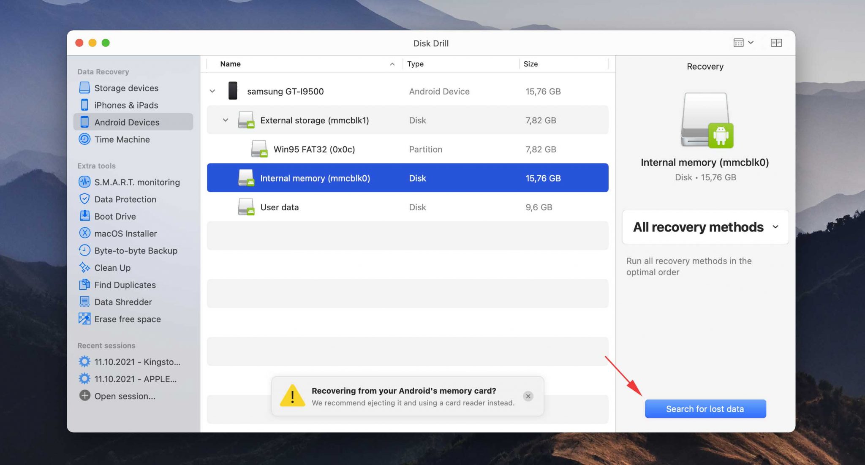Select the Win95 FAT32 (0x0c) partition
865x465 pixels.
pyautogui.click(x=408, y=149)
